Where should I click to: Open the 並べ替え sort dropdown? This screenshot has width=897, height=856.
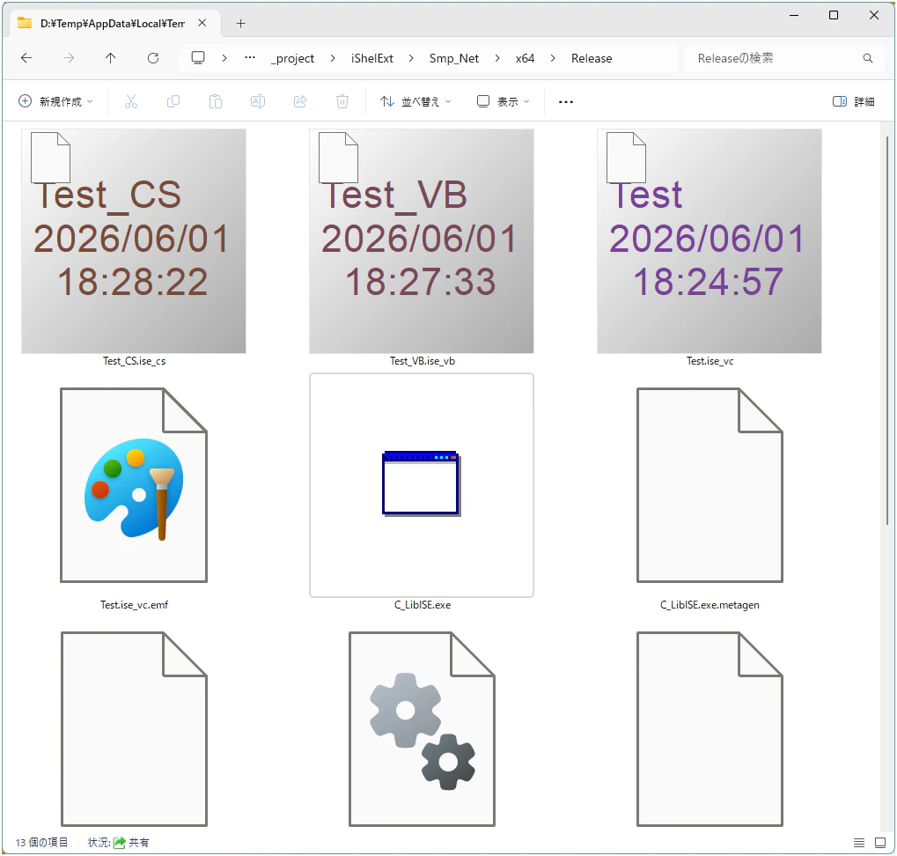415,102
